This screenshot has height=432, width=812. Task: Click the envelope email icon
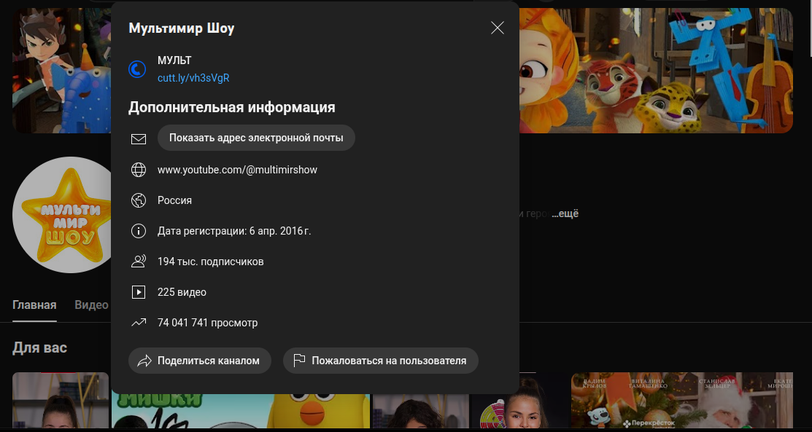[x=139, y=138]
